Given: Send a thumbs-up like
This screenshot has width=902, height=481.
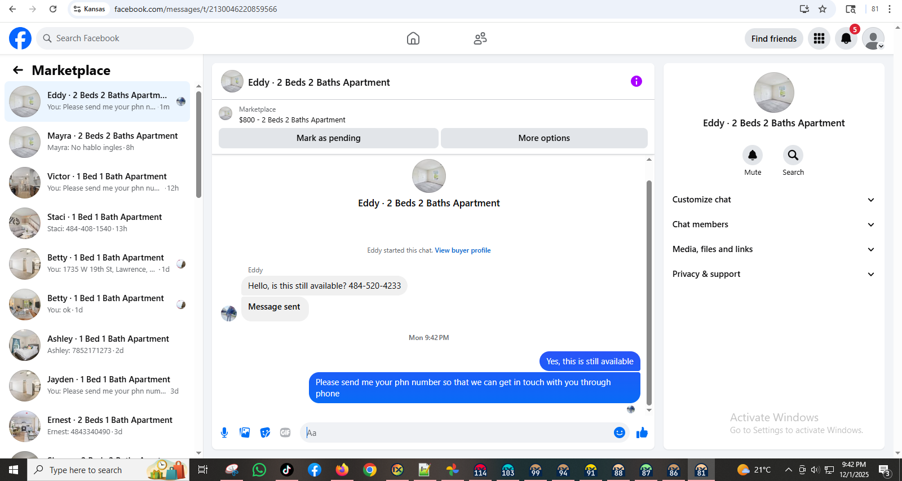Looking at the screenshot, I should point(642,433).
